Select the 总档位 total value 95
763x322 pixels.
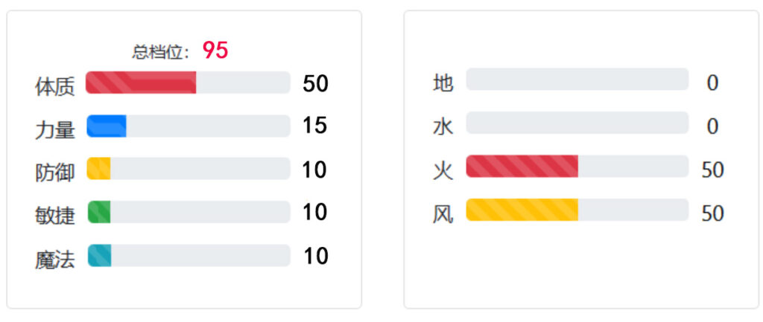coord(215,51)
